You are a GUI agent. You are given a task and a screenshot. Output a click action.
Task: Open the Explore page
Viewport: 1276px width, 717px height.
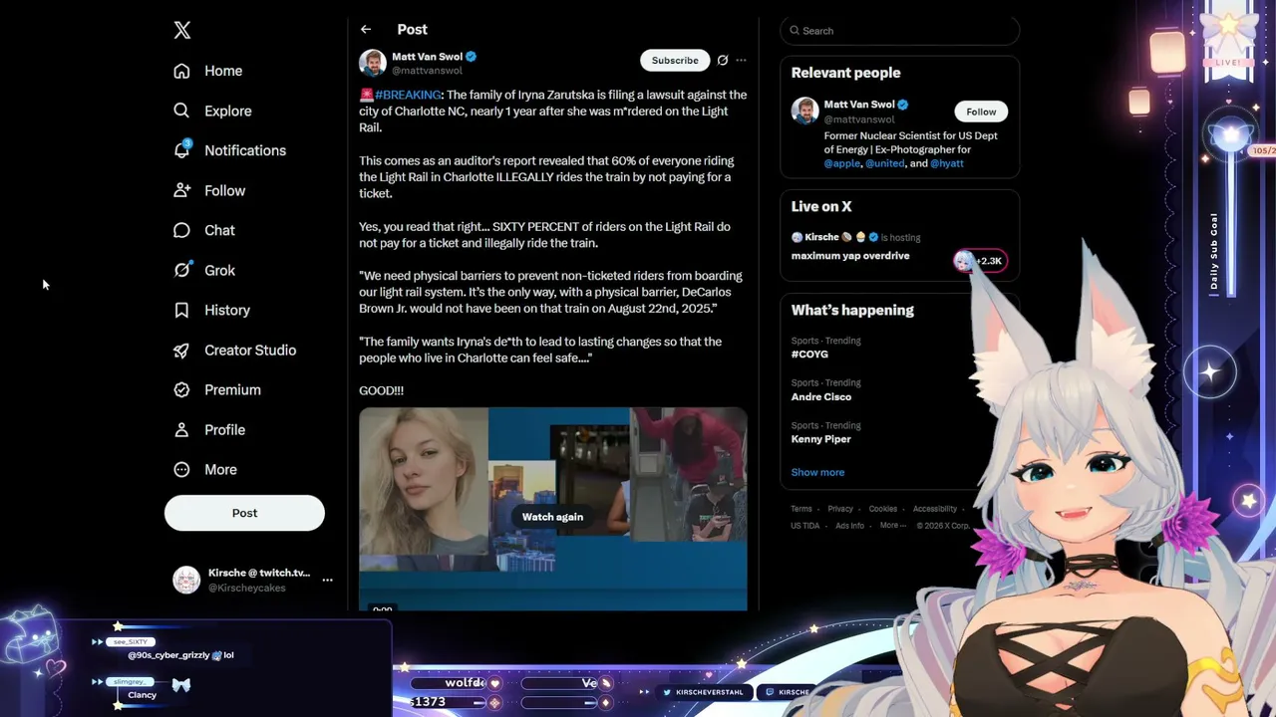point(212,111)
